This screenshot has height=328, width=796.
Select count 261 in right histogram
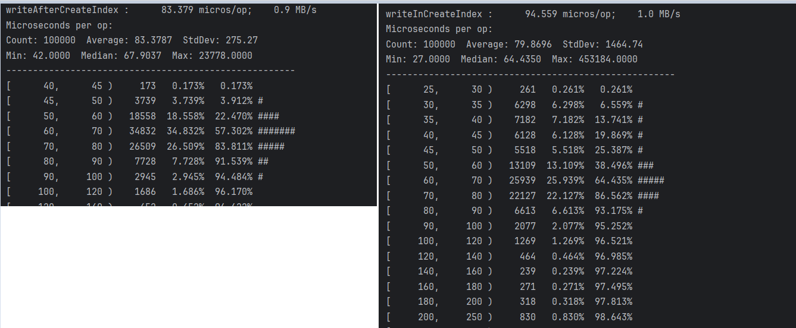click(x=527, y=90)
